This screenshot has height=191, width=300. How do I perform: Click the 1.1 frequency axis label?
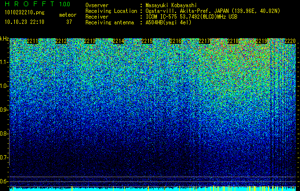click(x=3, y=62)
